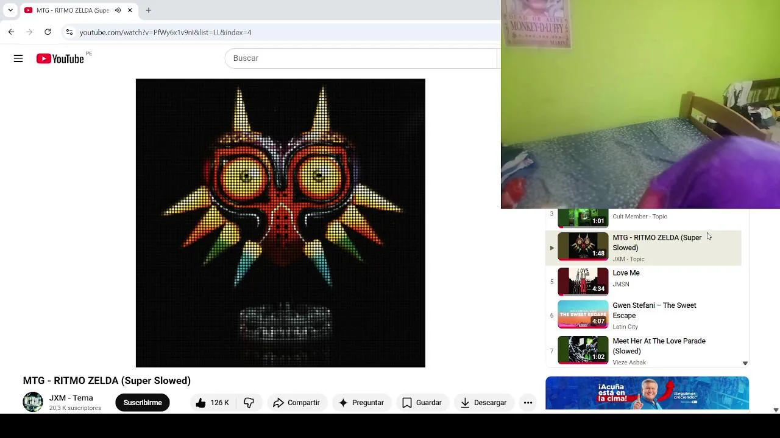The width and height of the screenshot is (780, 438).
Task: Click the JXM - Topic playlist label
Action: click(x=628, y=259)
